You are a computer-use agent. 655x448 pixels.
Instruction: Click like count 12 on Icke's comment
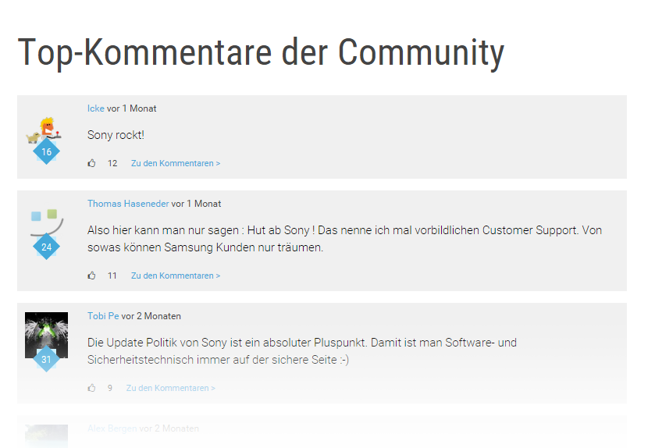click(x=112, y=163)
